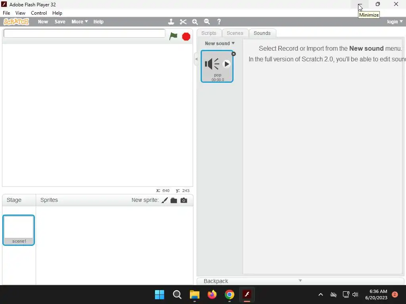Open the login dropdown
406x304 pixels.
pos(395,22)
